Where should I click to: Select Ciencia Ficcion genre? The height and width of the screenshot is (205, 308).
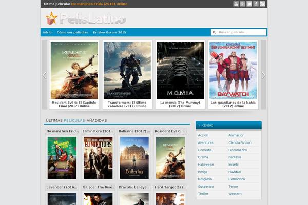pyautogui.click(x=240, y=142)
